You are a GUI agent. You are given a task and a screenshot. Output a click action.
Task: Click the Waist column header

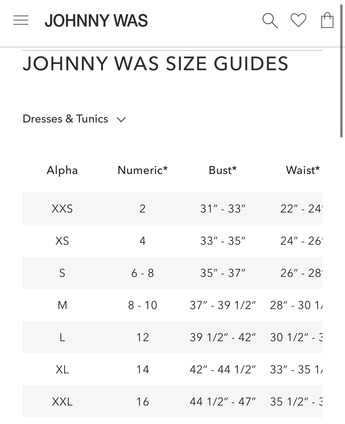[303, 170]
